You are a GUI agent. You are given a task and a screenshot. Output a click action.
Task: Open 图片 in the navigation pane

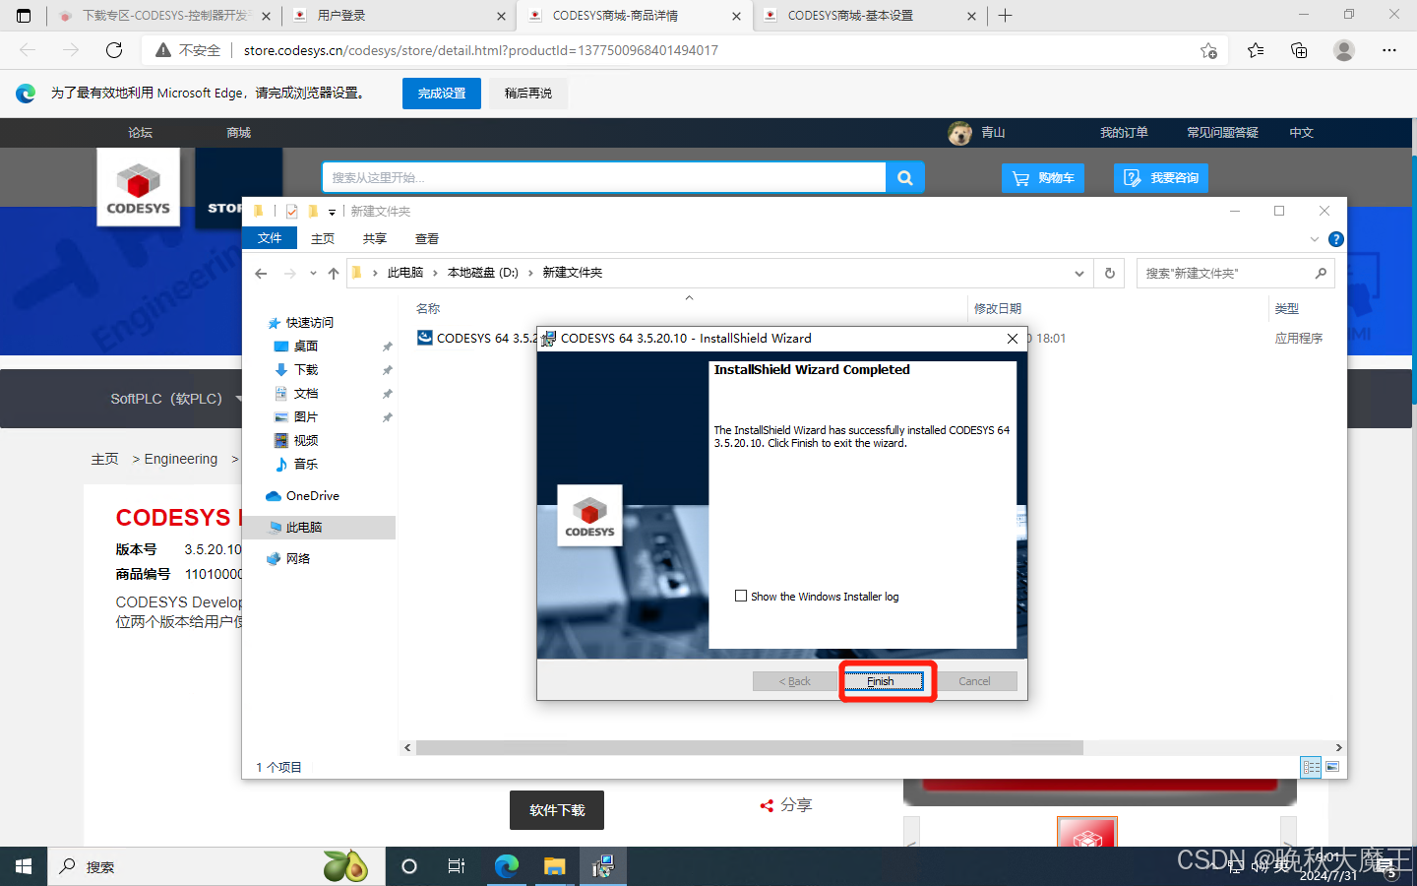click(x=305, y=417)
